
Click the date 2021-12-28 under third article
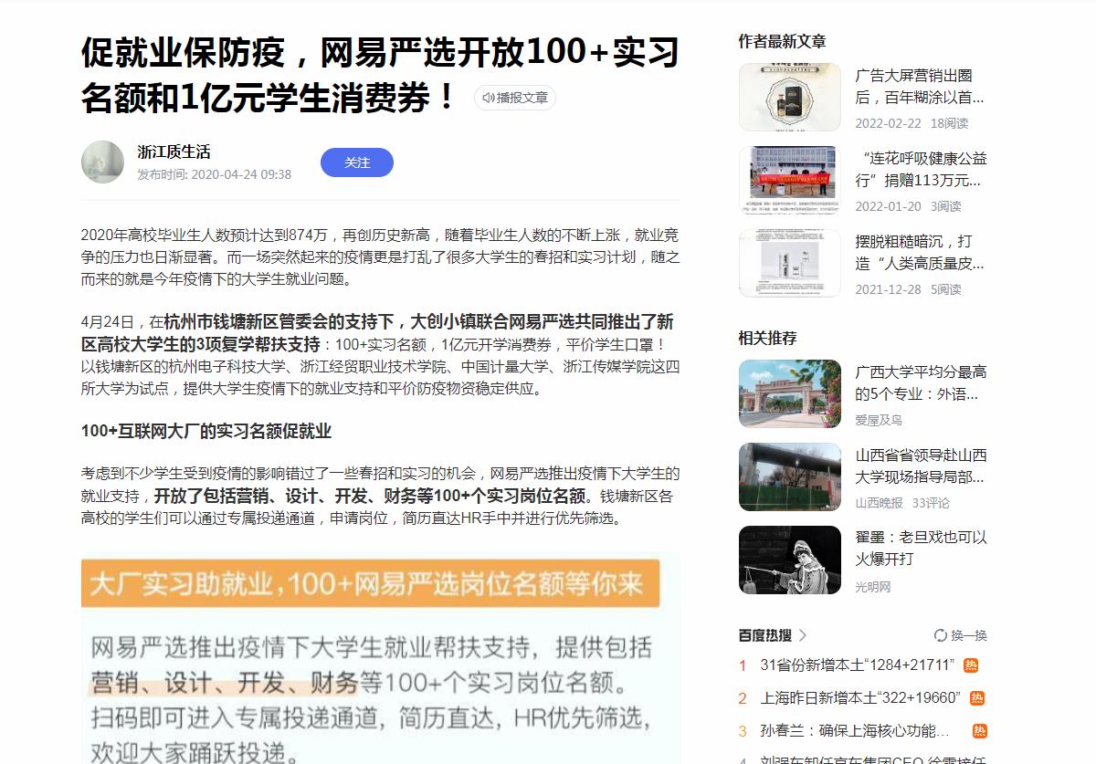(888, 289)
